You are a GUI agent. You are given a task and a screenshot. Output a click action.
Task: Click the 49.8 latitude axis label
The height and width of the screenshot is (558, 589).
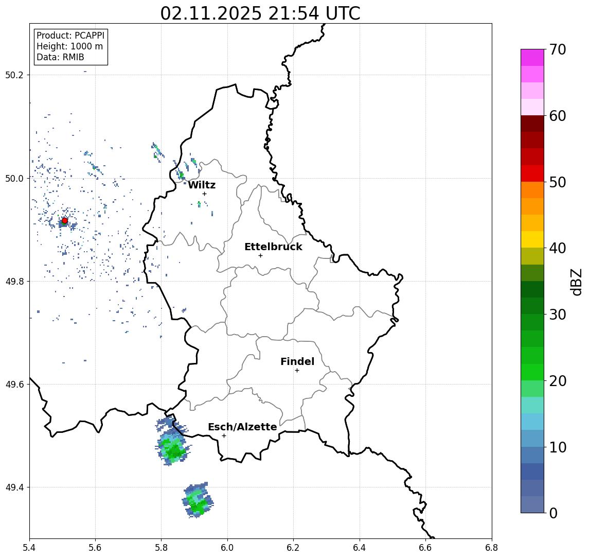pos(14,281)
